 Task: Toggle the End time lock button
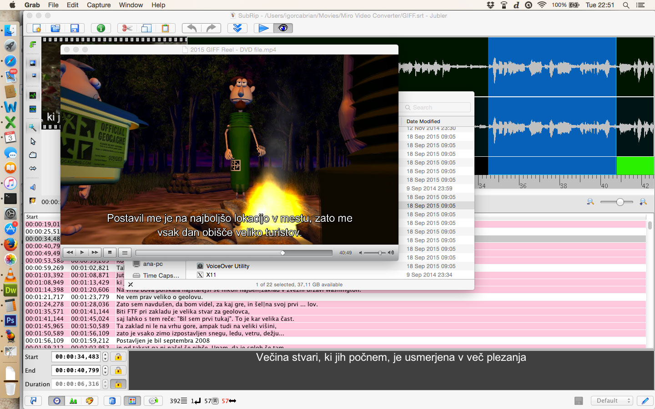click(x=118, y=370)
